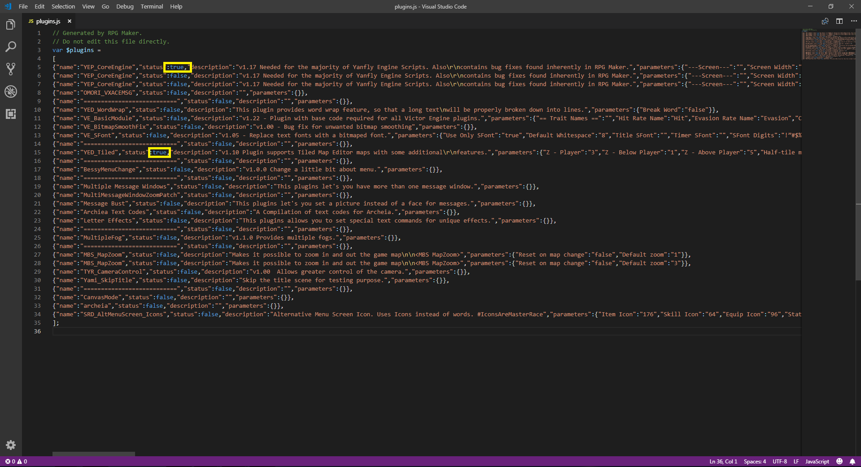The width and height of the screenshot is (861, 467).
Task: Open the Edit menu
Action: tap(39, 6)
